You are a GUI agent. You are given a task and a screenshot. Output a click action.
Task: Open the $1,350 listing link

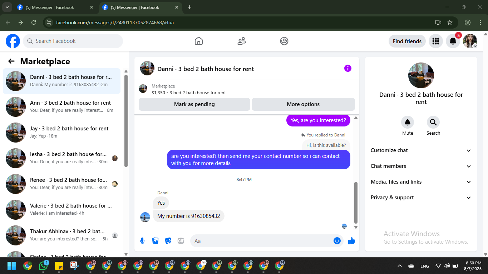click(x=189, y=93)
